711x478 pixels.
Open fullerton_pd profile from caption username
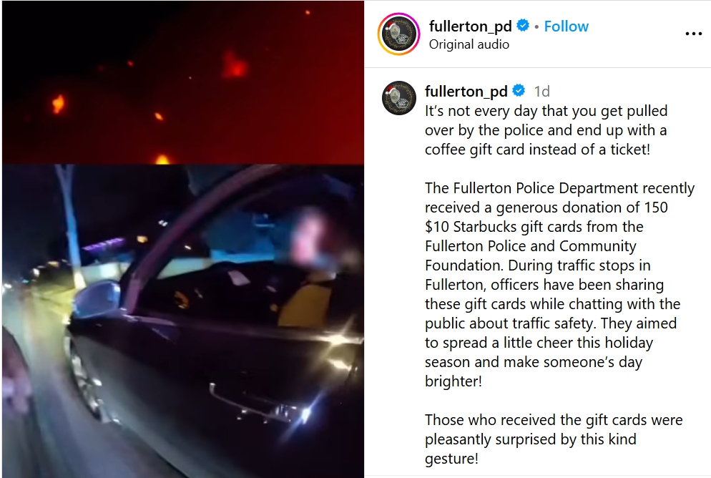point(466,91)
